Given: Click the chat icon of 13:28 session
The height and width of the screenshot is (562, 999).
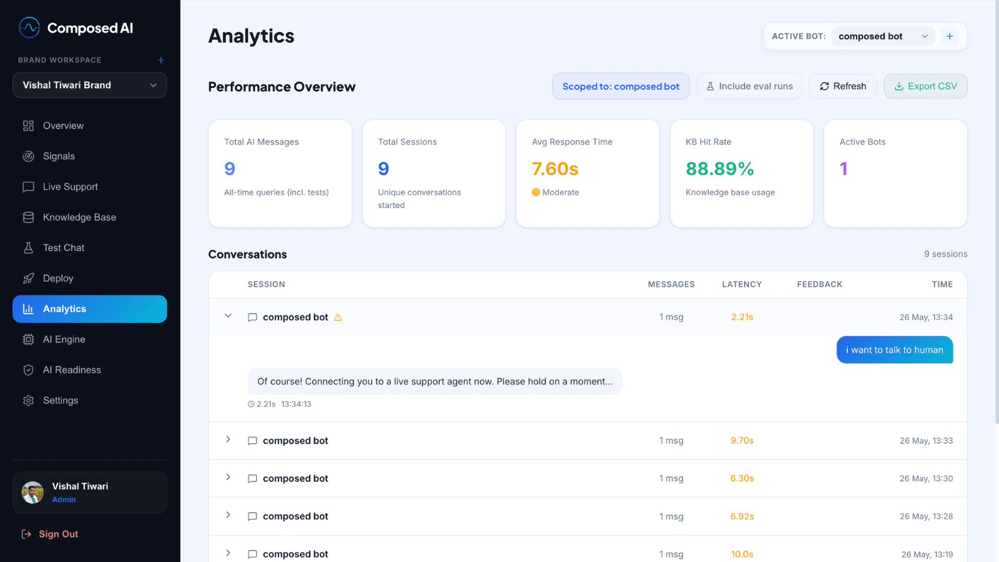Looking at the screenshot, I should tap(252, 516).
